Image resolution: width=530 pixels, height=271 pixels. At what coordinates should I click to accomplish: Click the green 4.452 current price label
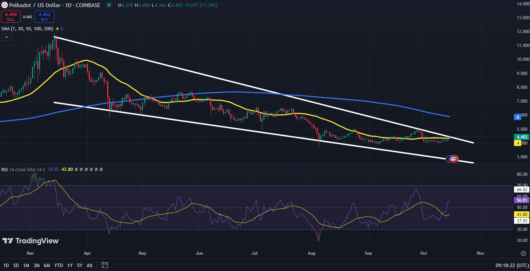pyautogui.click(x=522, y=137)
